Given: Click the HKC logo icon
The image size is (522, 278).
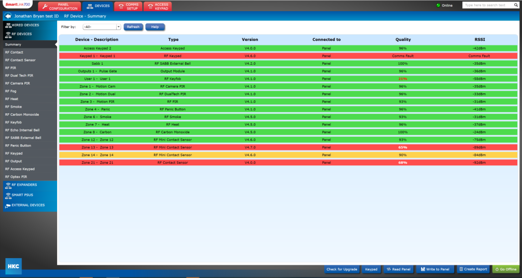Looking at the screenshot, I should tap(14, 266).
